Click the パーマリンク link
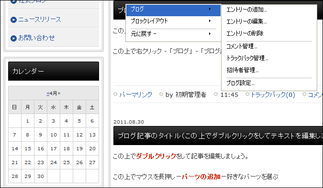Screen dimensions: 323x188 click(x=136, y=94)
